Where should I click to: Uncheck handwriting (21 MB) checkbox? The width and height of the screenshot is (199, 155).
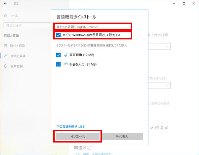point(58,64)
